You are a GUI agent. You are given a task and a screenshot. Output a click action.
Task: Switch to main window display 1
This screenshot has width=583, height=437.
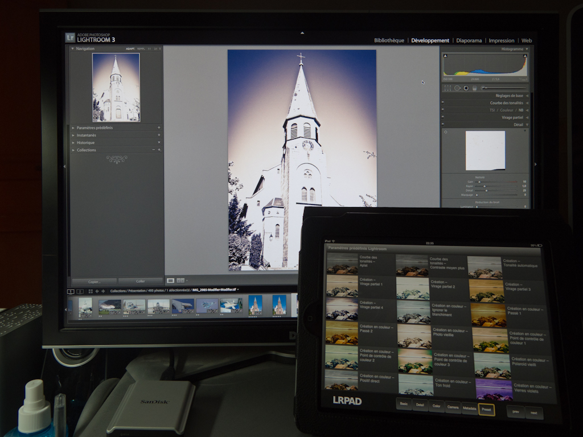(x=71, y=292)
